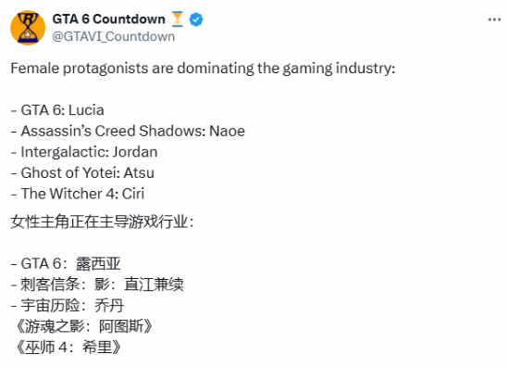
Task: Click the blue verified badge icon
Action: 196,19
